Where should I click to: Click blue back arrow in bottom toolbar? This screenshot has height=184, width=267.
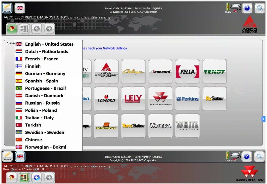point(37,177)
